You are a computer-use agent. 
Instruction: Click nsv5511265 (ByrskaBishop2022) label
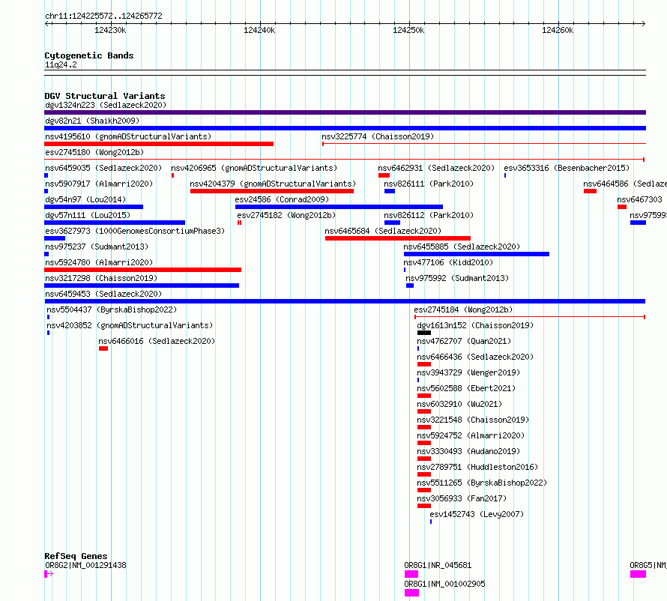(x=482, y=483)
